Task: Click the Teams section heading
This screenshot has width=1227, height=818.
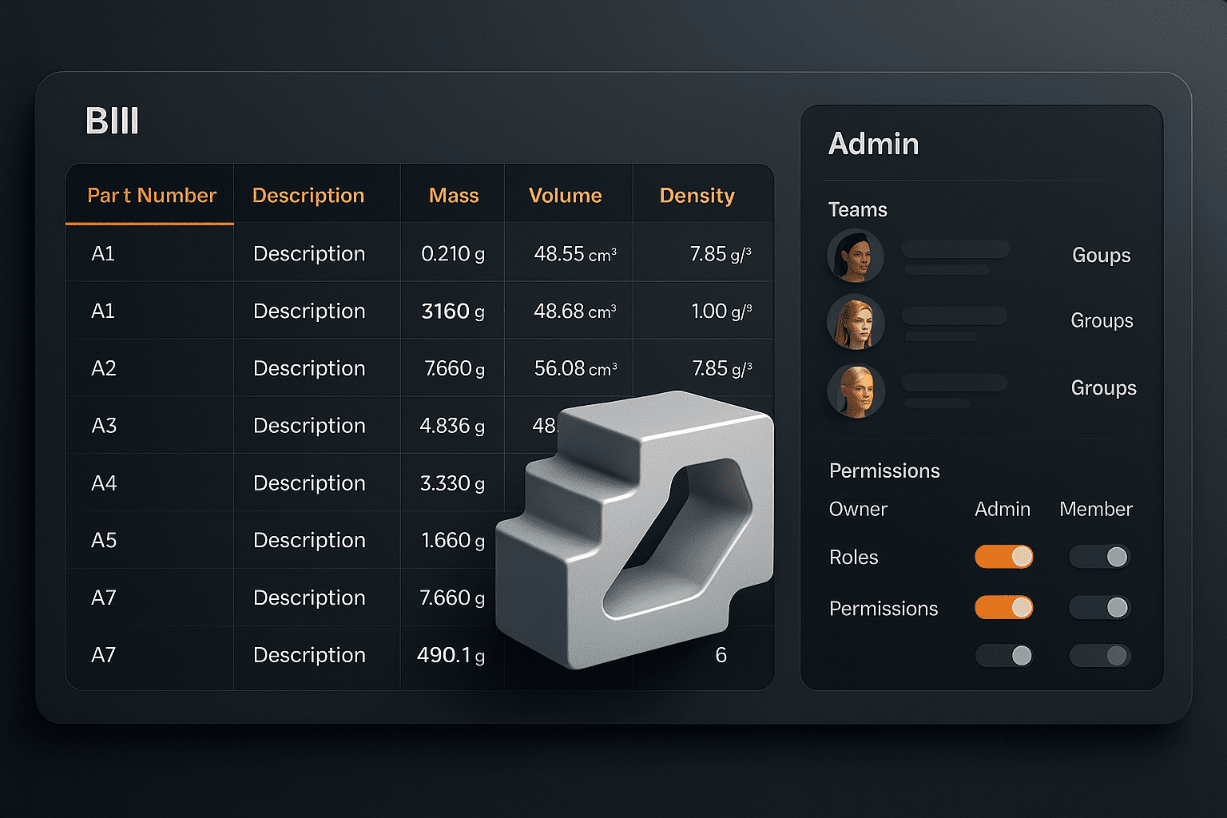Action: tap(858, 210)
